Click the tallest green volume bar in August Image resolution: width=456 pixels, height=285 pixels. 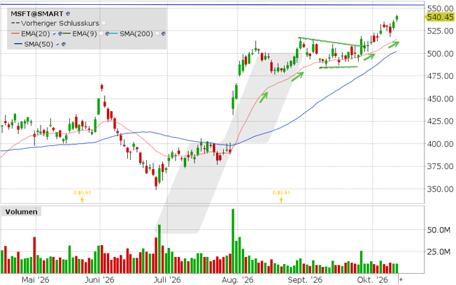coord(233,241)
